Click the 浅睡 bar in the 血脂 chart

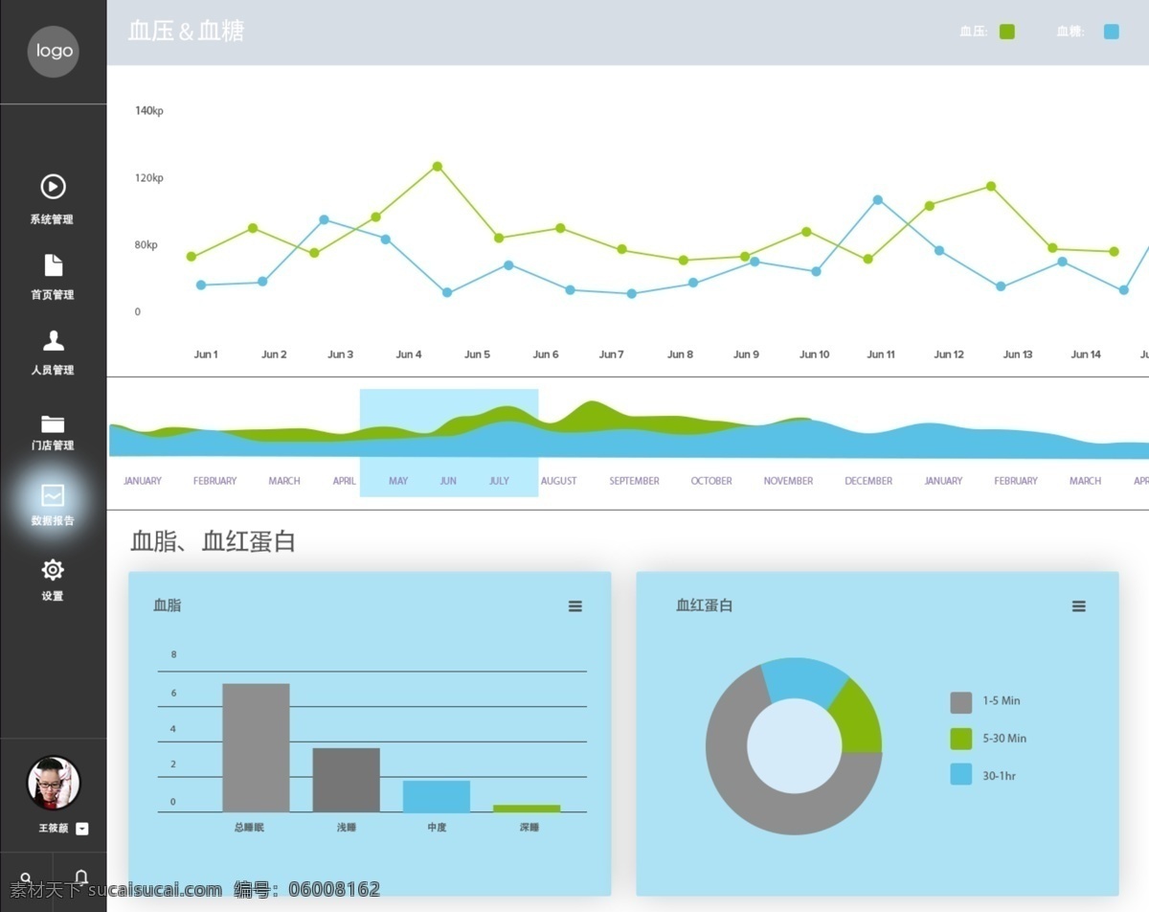point(346,780)
